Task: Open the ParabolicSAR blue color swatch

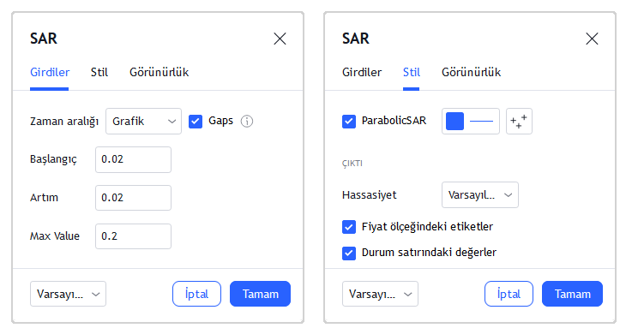Action: (x=454, y=121)
